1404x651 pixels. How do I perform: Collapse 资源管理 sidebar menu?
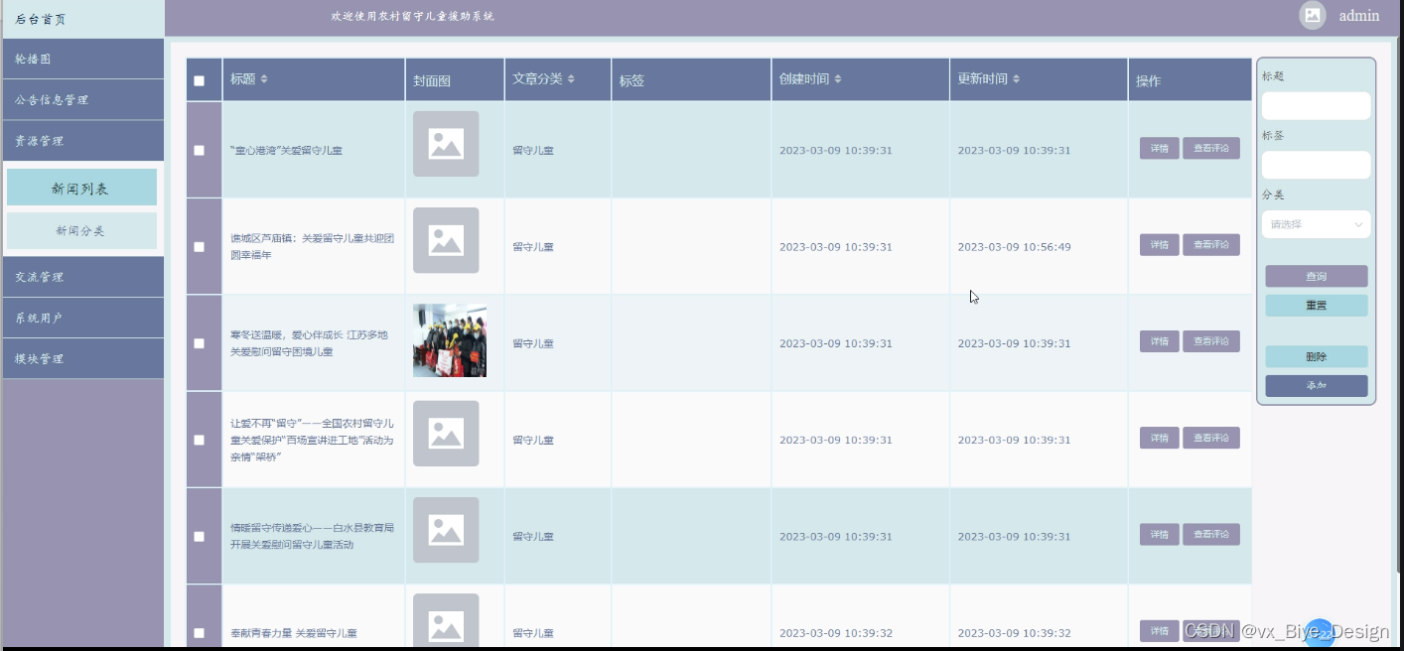tap(81, 140)
